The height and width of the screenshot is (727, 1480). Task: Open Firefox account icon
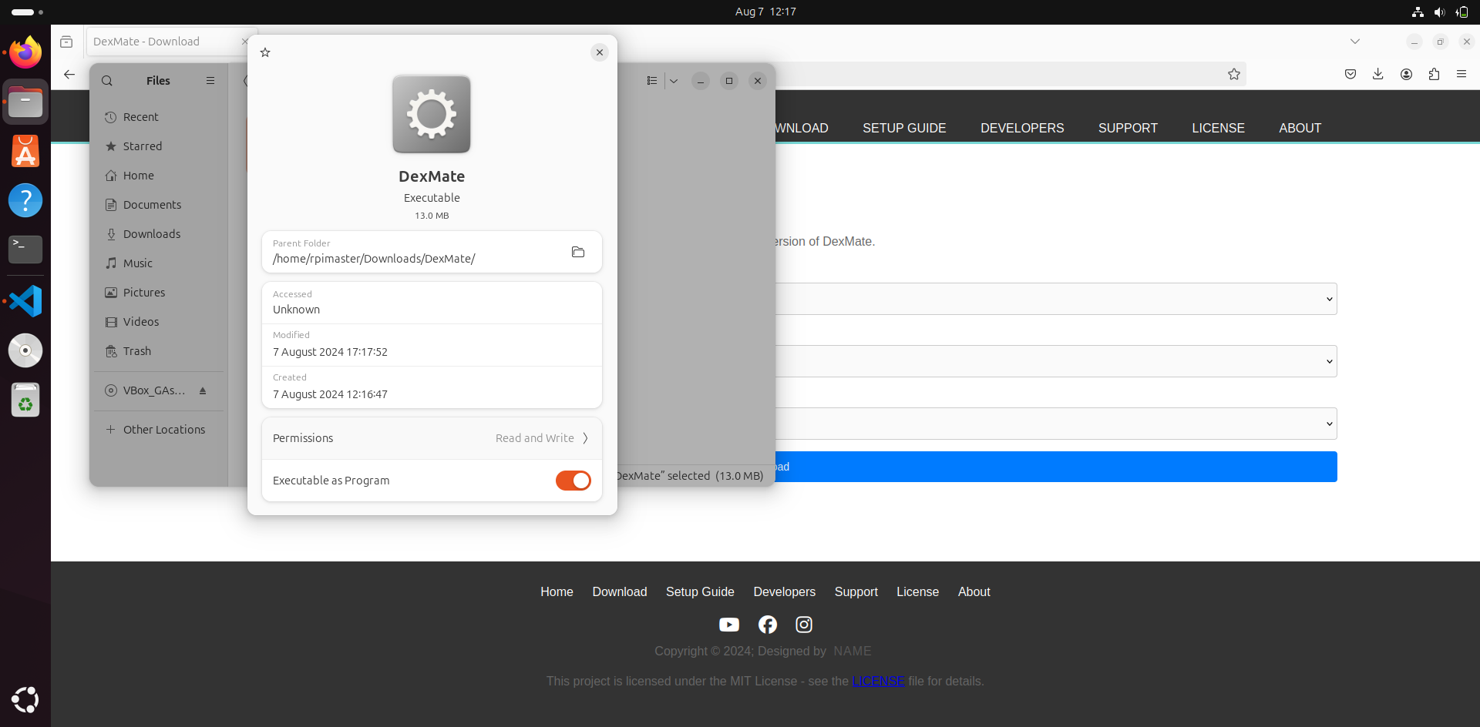[1406, 74]
